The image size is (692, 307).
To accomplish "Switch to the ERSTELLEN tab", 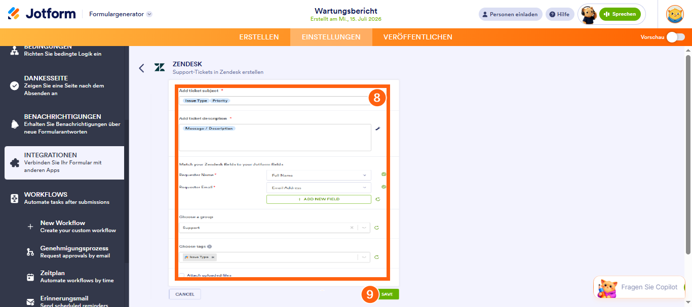I will 259,37.
